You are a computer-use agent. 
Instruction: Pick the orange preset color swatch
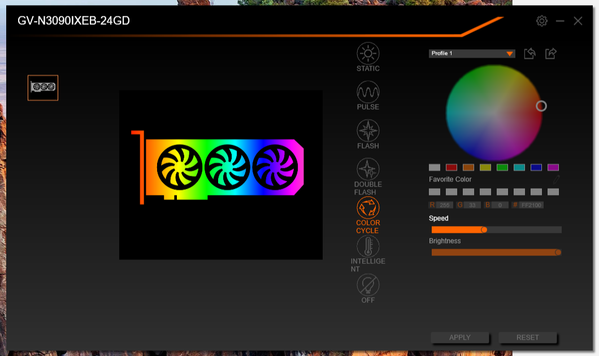[x=468, y=167]
